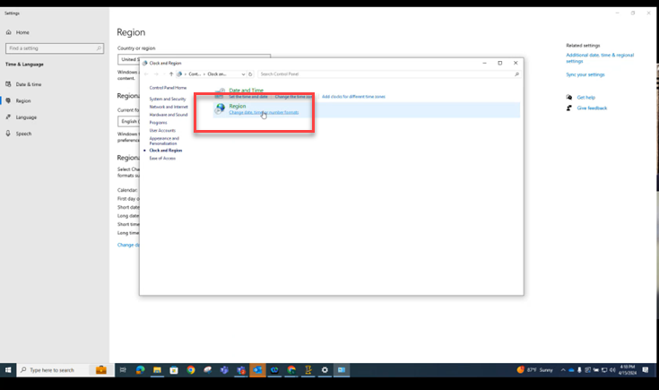Screen dimensions: 659x390
Task: Switch to Control Panel taskbar icon
Action: (x=342, y=369)
